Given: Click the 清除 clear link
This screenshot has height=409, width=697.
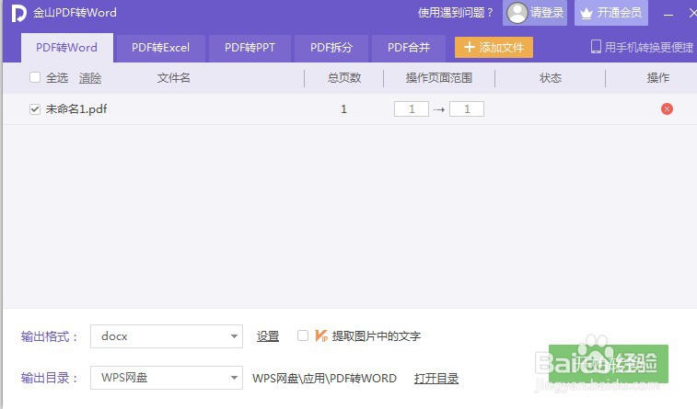Looking at the screenshot, I should point(90,78).
